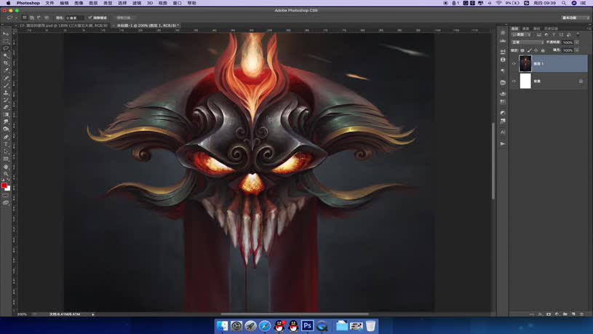Switch to the Channels panel tab
The width and height of the screenshot is (593, 334).
pos(525,29)
